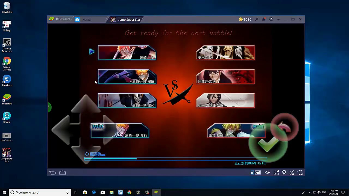The image size is (349, 196).
Task: Open Jump Super Stars desktop shortcut
Action: (7, 155)
